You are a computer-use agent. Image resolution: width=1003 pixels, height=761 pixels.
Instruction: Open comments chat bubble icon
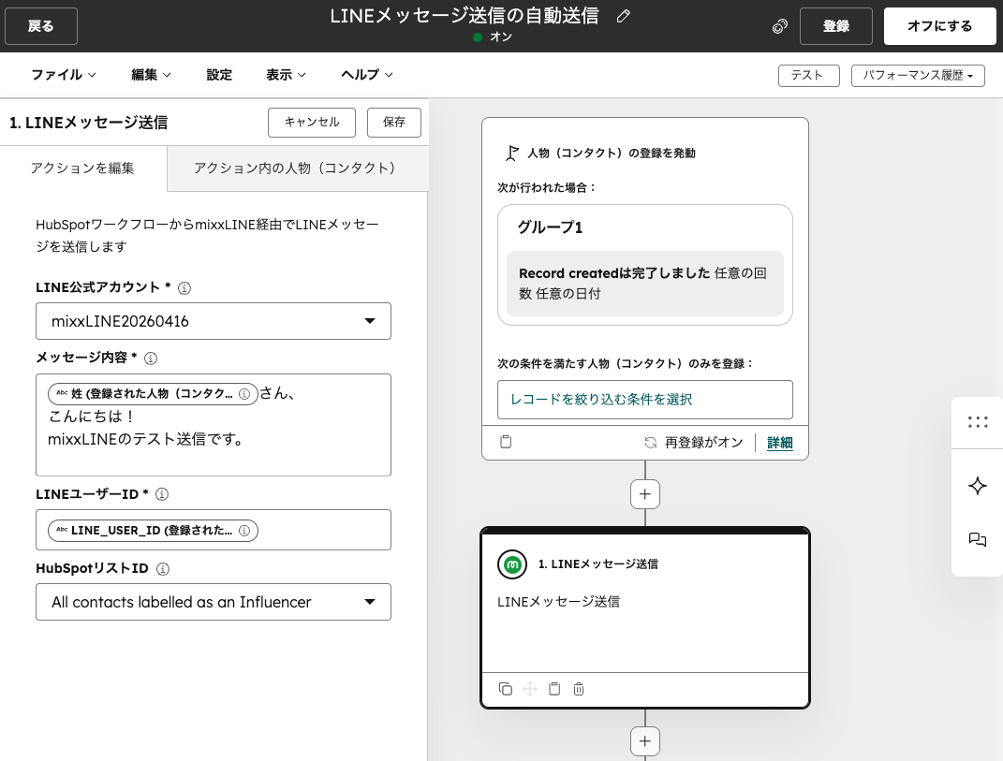978,540
